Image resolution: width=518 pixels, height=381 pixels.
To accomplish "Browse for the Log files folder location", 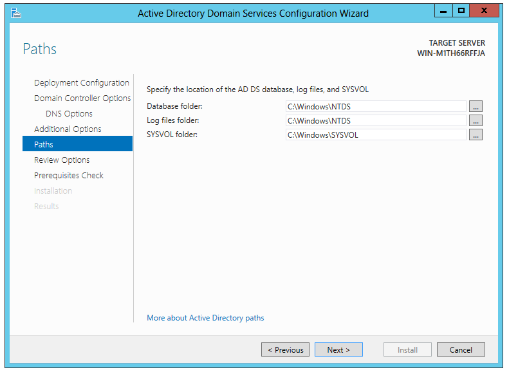I will click(x=476, y=120).
